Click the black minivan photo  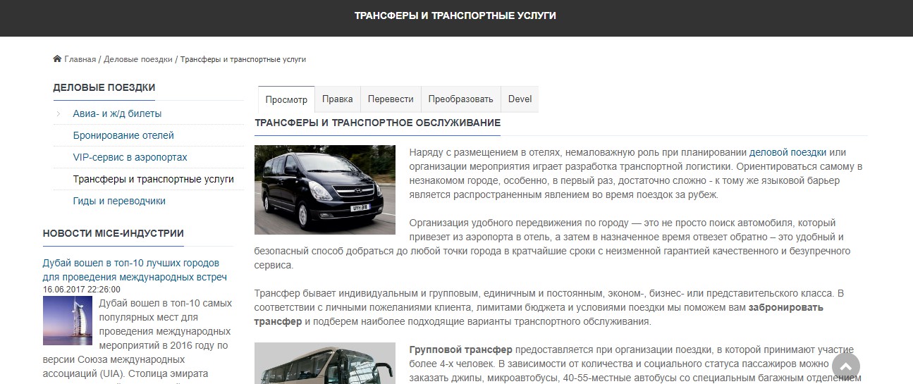coord(325,190)
